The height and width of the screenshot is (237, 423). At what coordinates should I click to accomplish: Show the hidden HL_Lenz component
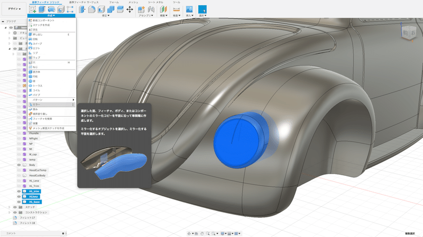[19, 181]
